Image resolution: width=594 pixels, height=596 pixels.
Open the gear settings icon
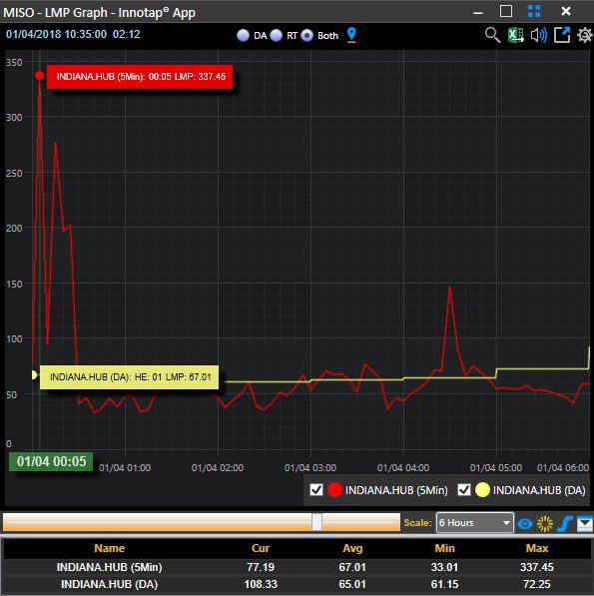click(584, 35)
